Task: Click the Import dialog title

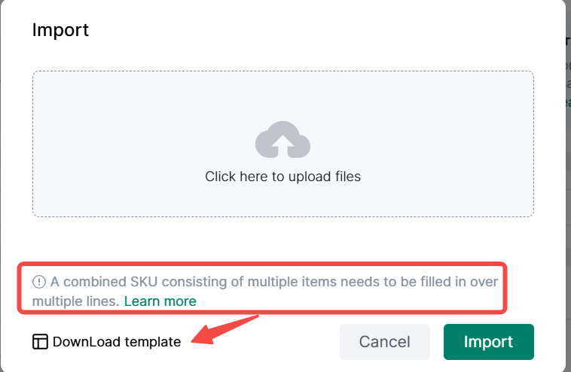Action: pos(60,30)
